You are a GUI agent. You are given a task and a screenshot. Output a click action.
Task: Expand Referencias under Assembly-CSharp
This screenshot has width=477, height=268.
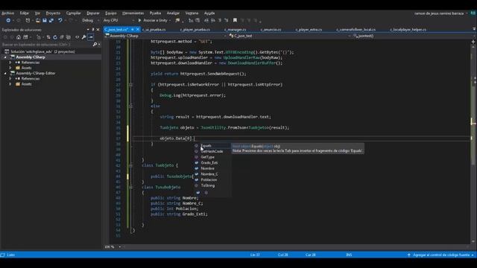10,63
